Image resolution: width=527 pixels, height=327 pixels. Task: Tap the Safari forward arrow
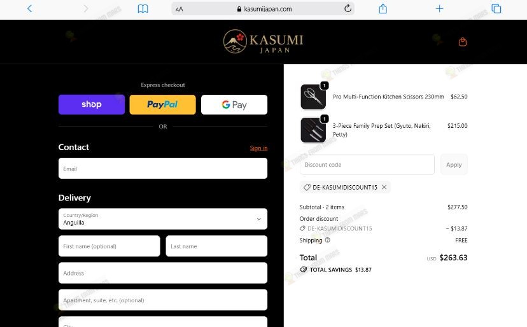[86, 8]
